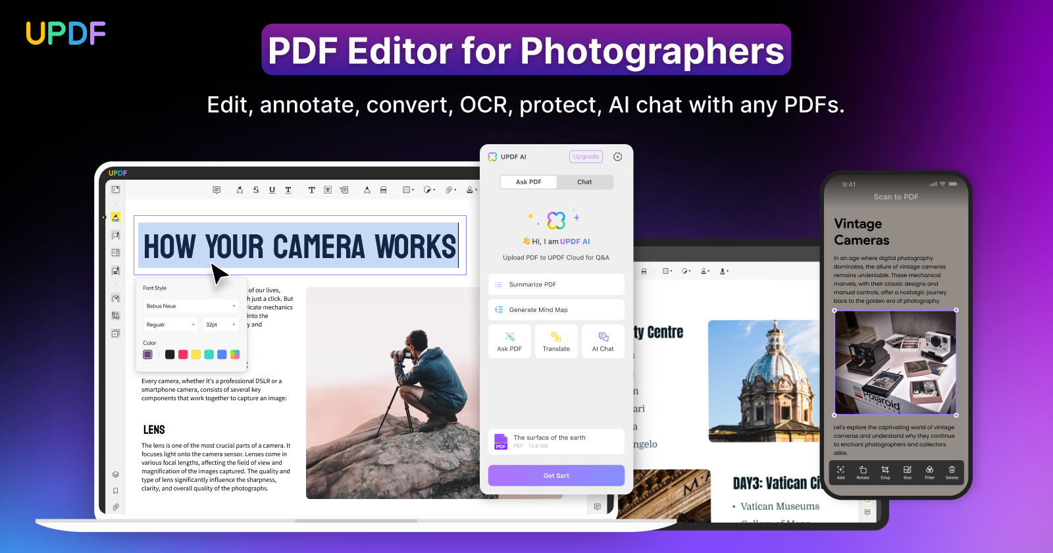Open the bookmark panel icon

[x=116, y=490]
